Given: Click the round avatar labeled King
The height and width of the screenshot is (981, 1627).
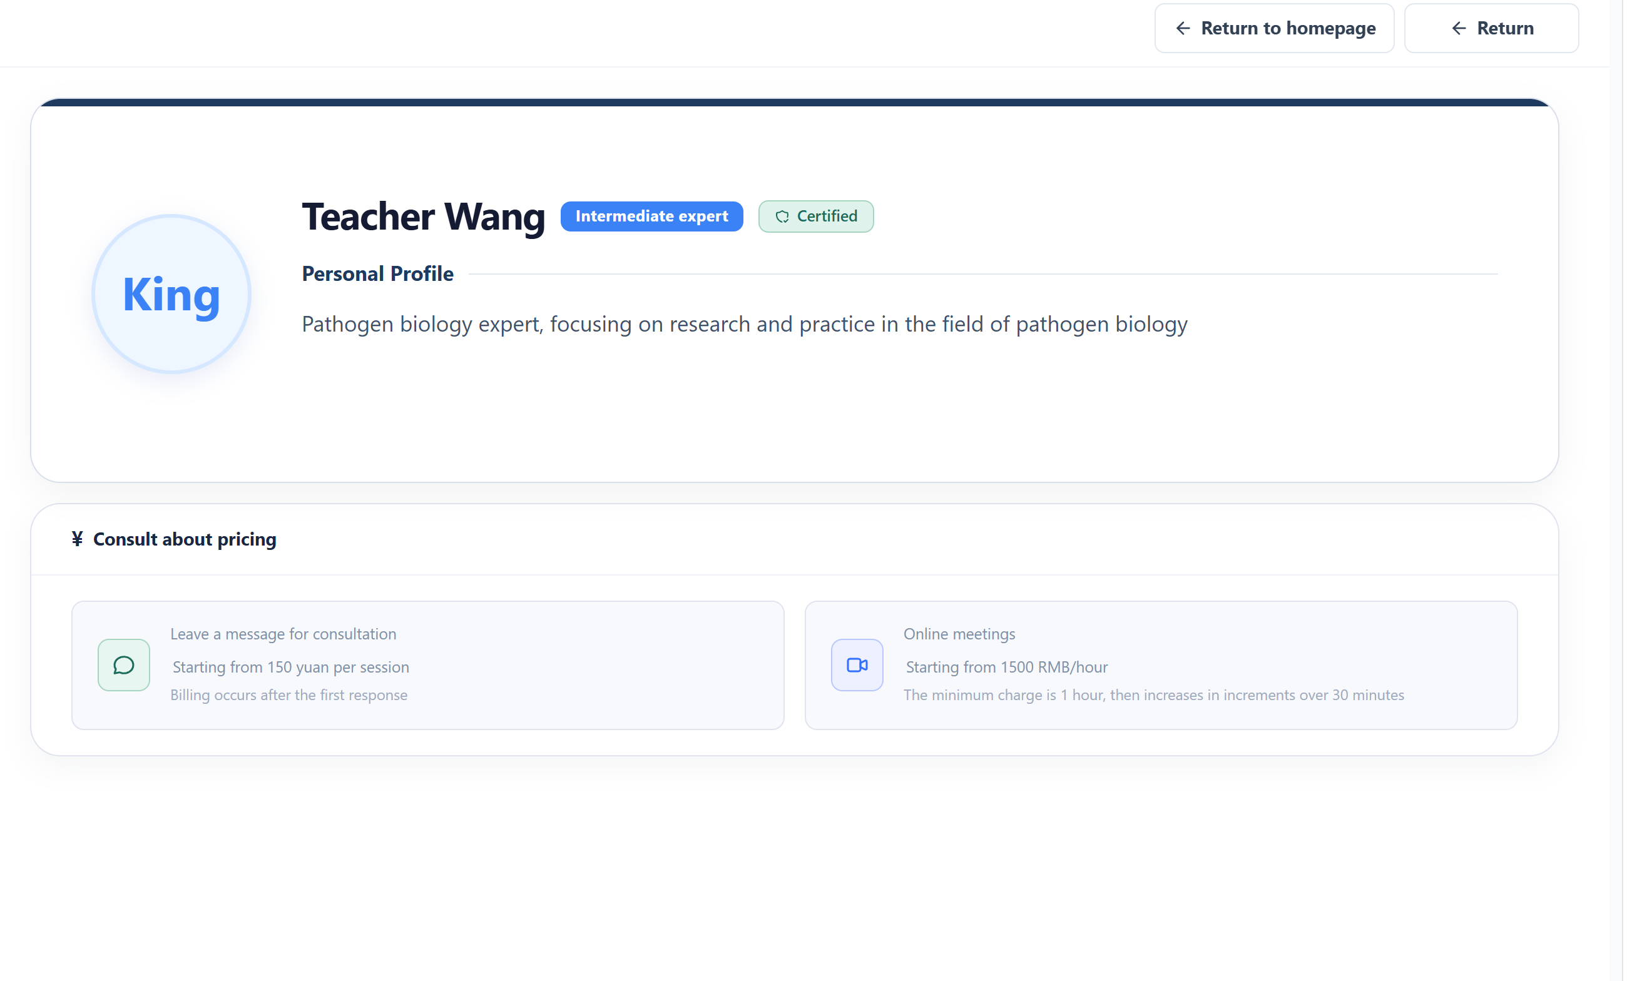Looking at the screenshot, I should tap(171, 294).
